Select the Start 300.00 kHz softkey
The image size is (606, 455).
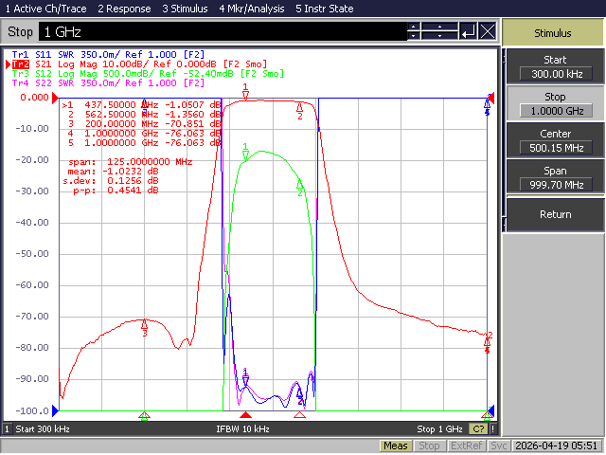coord(555,66)
